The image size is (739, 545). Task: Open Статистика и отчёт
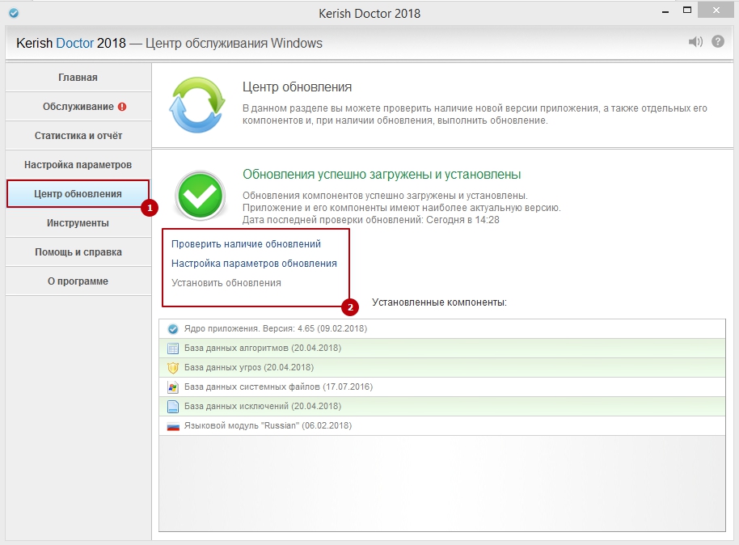coord(78,136)
